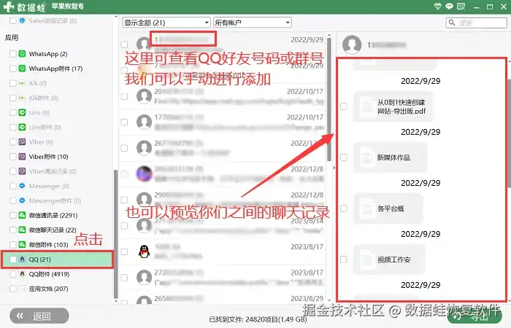Click the QQ penguin avatar dated 2023/8/17
The height and width of the screenshot is (328, 511).
(x=144, y=251)
